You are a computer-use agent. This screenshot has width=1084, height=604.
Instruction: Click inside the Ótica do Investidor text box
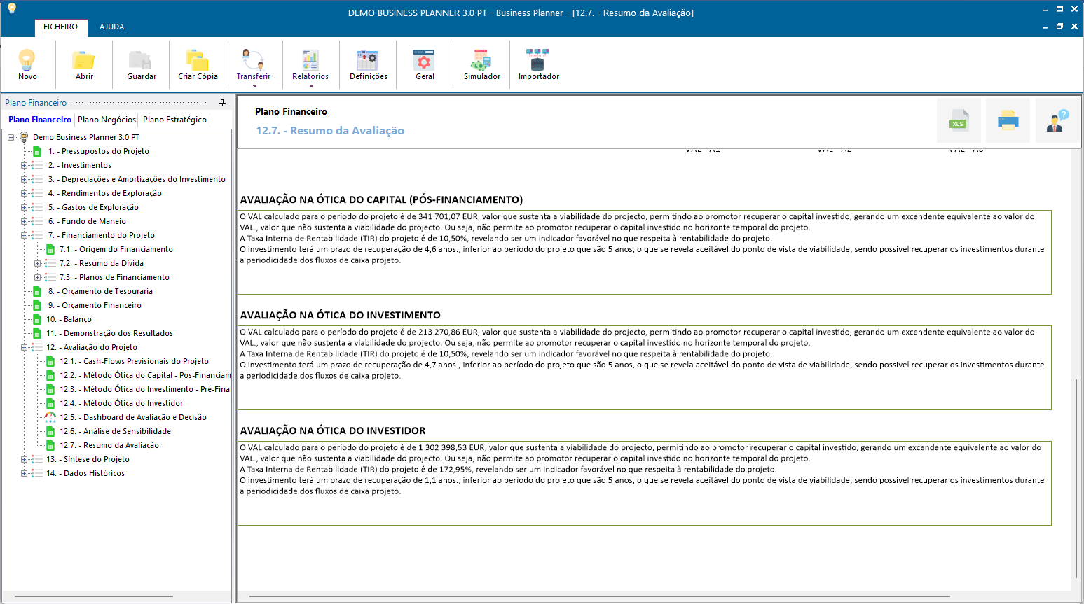tap(645, 483)
